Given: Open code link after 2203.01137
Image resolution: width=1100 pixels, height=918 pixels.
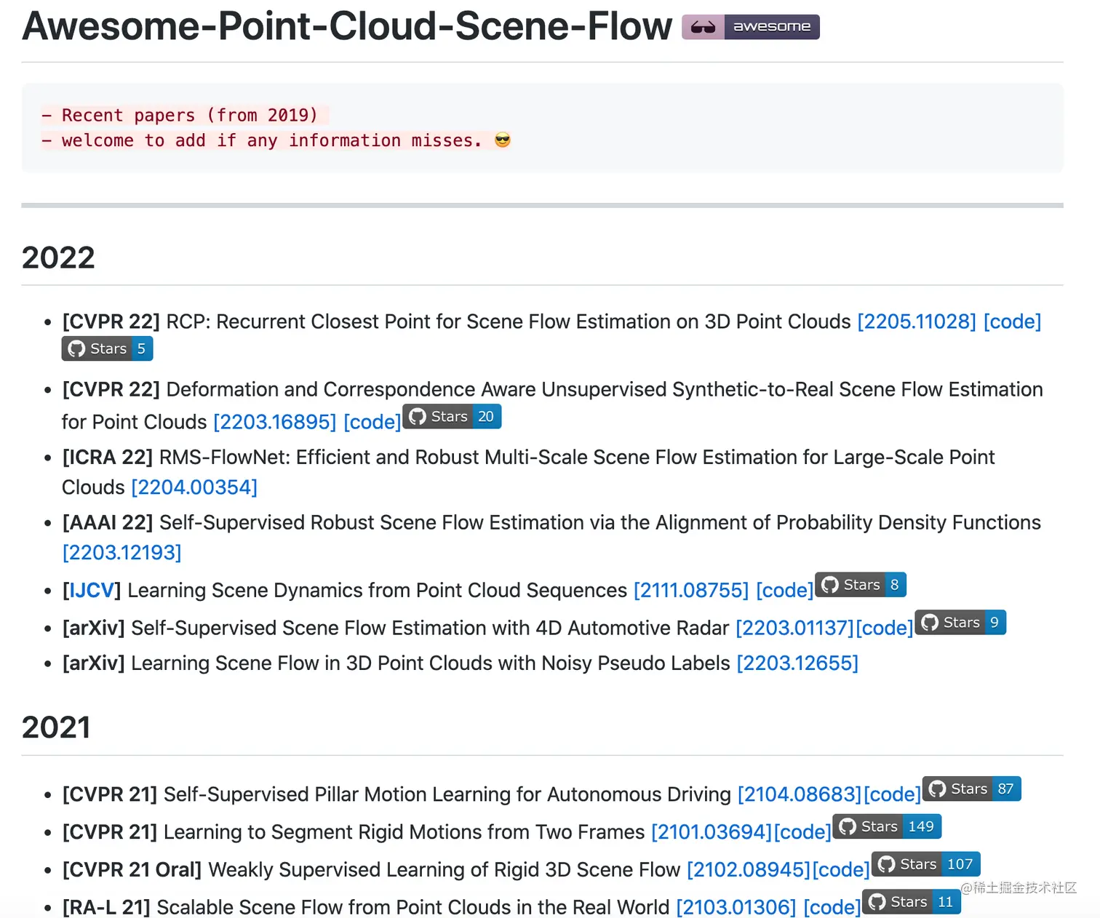Looking at the screenshot, I should coord(885,628).
